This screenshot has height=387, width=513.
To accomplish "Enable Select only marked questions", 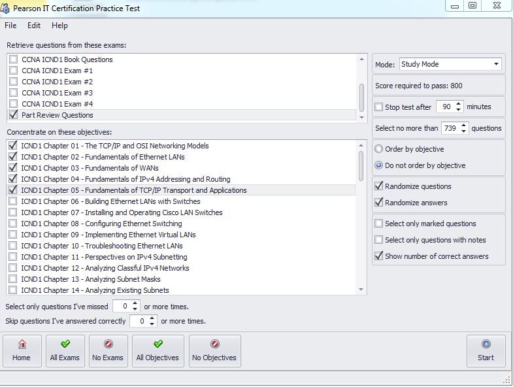I will pyautogui.click(x=378, y=224).
